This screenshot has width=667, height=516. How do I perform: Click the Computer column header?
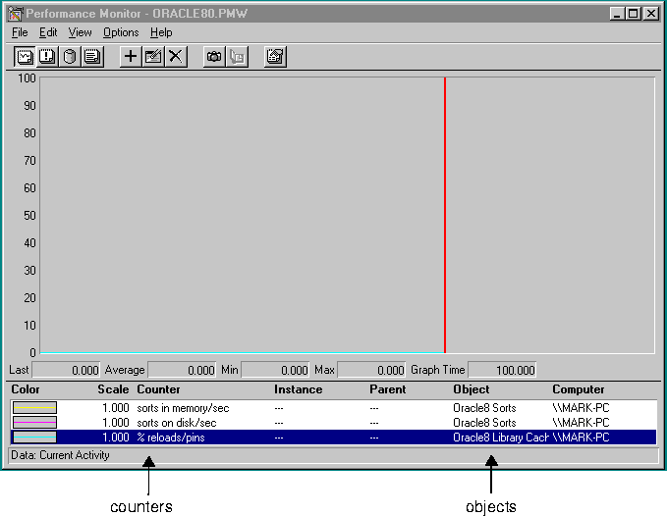[x=578, y=389]
